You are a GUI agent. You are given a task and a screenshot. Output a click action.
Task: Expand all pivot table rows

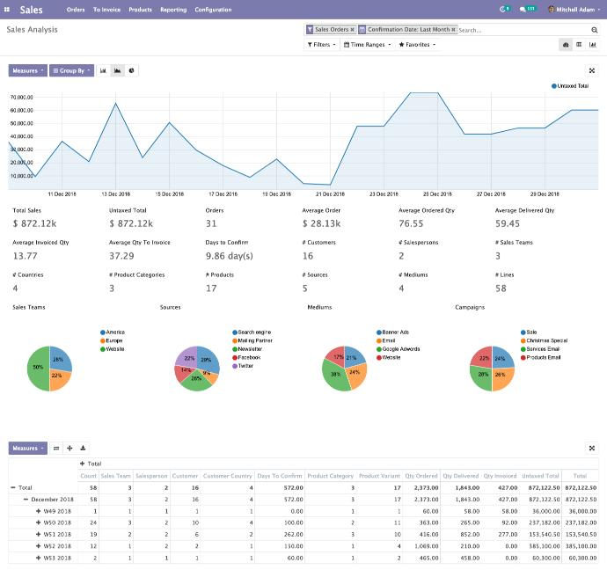[x=69, y=448]
